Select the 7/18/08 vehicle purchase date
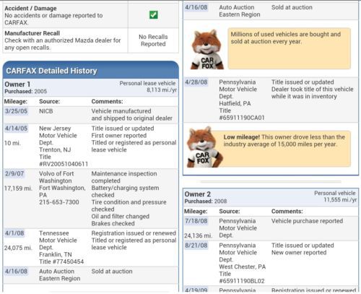The image size is (361, 294). (196, 221)
